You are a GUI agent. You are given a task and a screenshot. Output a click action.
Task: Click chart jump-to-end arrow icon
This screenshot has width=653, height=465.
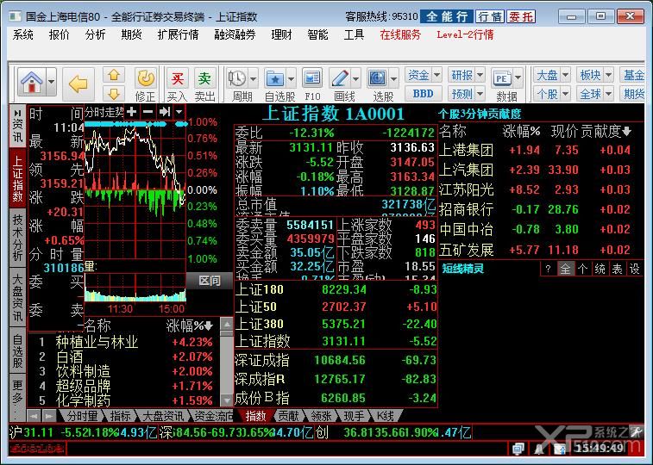(x=165, y=111)
